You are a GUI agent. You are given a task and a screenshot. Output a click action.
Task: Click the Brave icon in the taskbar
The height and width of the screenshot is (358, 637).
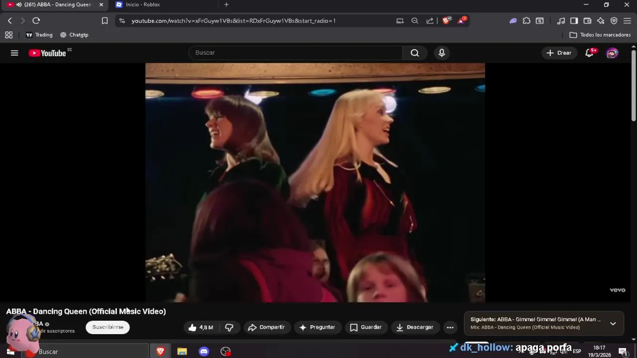coord(160,352)
